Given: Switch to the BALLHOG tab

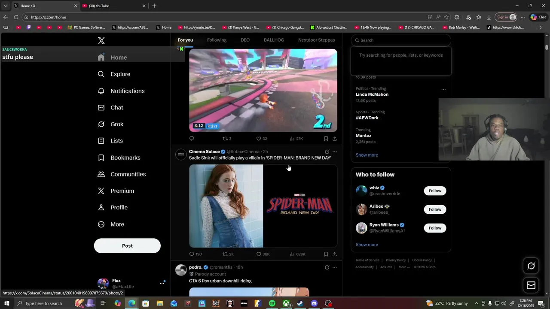Looking at the screenshot, I should coord(274,40).
